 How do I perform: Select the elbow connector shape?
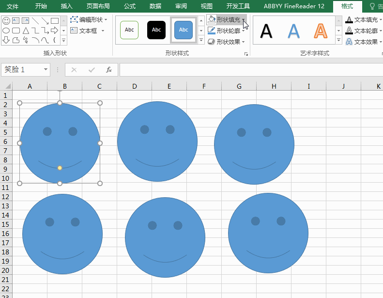point(35,31)
